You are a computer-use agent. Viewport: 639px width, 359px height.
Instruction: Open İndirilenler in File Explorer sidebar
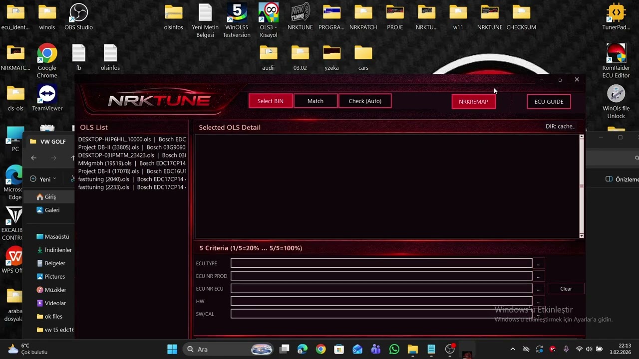pos(54,250)
